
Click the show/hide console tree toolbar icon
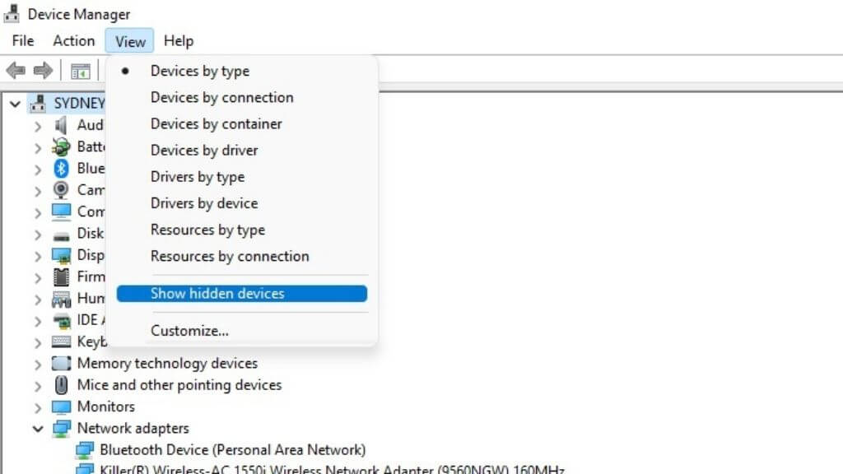click(x=80, y=72)
